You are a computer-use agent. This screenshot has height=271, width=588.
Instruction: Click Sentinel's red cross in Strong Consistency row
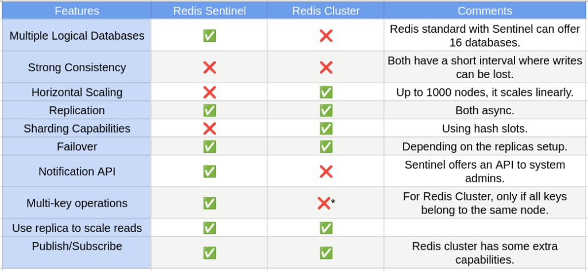click(x=209, y=68)
